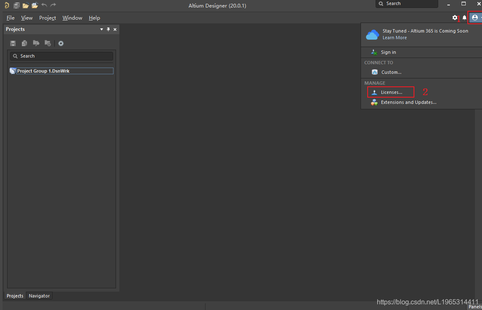Open Licenses... under Manage
Image resolution: width=482 pixels, height=310 pixels.
click(x=391, y=92)
